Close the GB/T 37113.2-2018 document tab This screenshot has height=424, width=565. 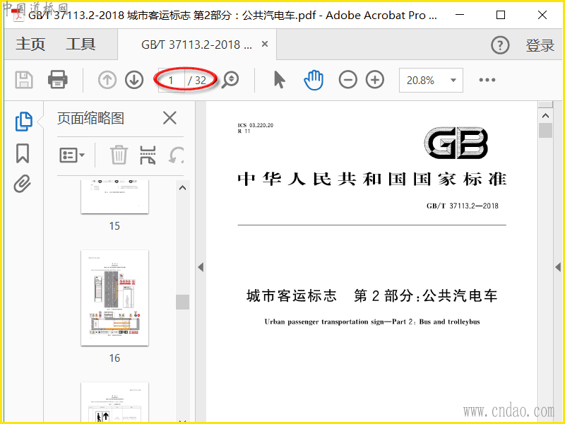[264, 44]
